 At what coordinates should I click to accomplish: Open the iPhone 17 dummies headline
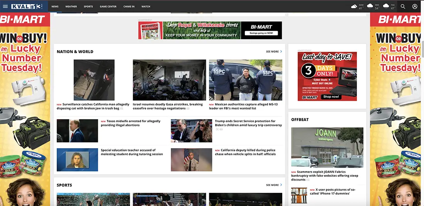point(333,191)
